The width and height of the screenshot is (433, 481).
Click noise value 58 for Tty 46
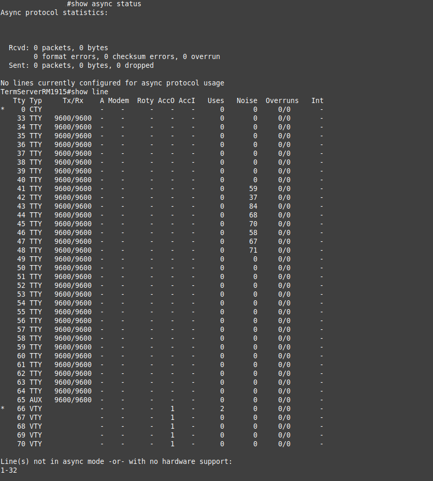[253, 233]
